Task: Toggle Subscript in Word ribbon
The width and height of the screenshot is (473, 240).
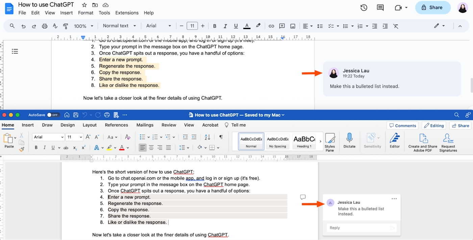Action: (x=75, y=148)
